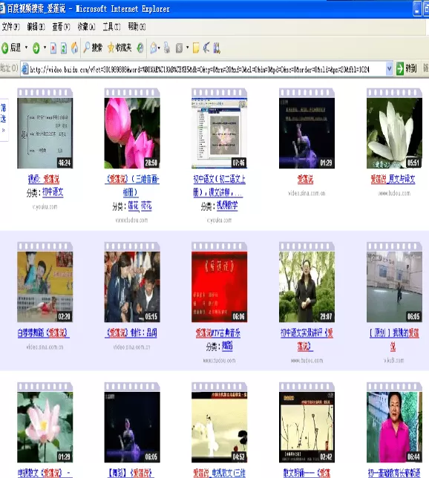Viewport: 429px width, 478px height.
Task: Click the 荷花 category link
Action: (146, 206)
